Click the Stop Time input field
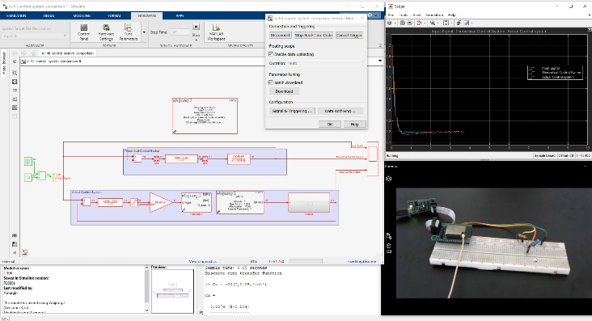592x321 pixels. click(x=180, y=32)
